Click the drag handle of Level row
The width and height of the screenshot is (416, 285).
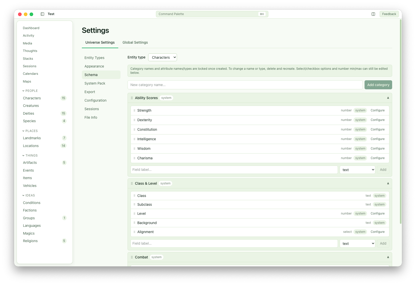[134, 213]
